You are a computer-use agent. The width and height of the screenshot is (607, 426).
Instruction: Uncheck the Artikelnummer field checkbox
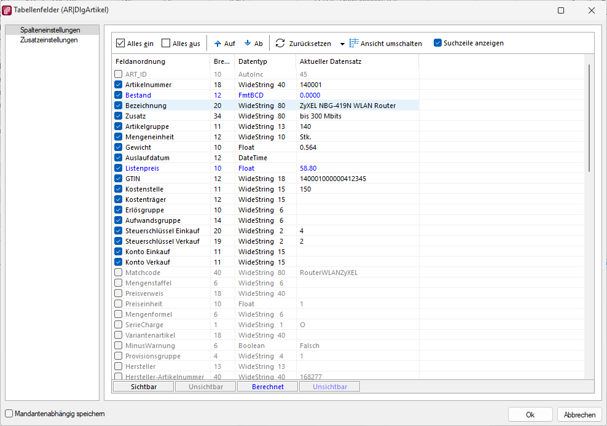(119, 85)
